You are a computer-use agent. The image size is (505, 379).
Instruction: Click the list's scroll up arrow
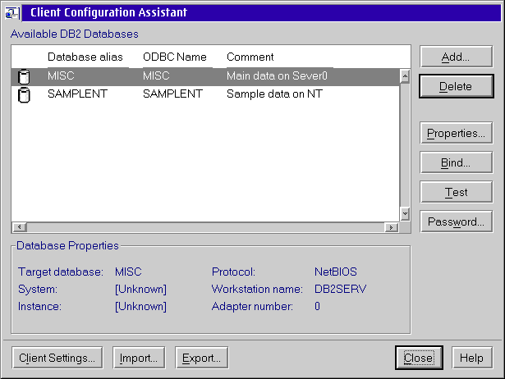(x=405, y=76)
